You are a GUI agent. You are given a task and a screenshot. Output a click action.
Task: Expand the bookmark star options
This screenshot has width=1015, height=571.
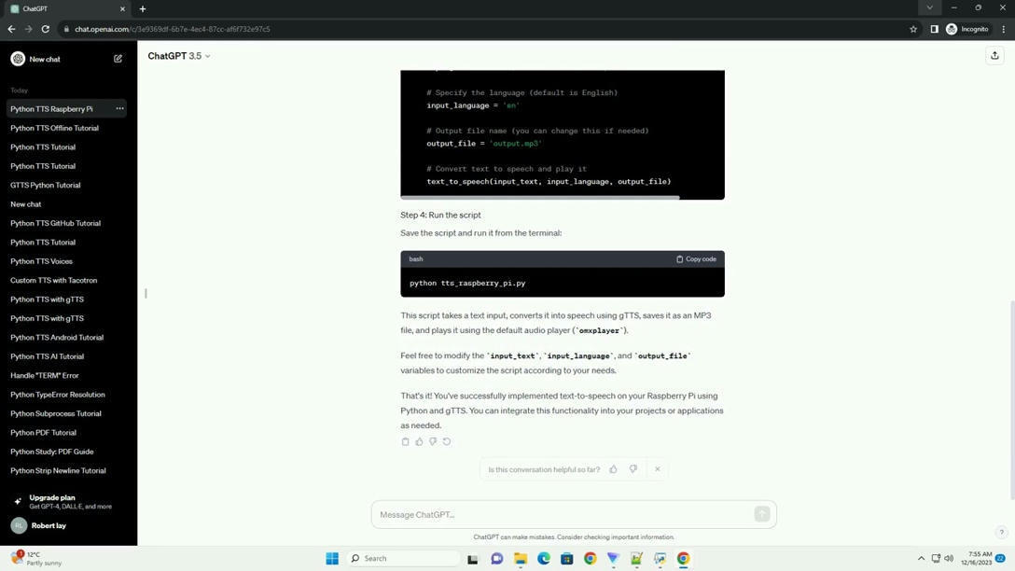click(912, 29)
